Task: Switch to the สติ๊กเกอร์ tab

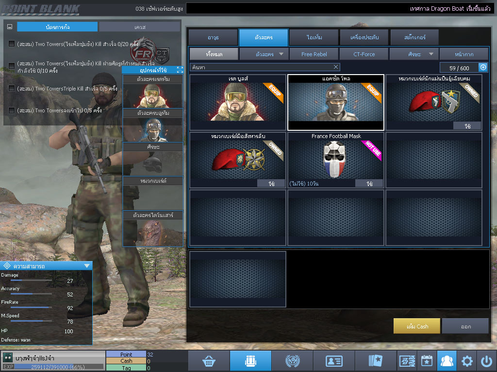Action: point(414,37)
